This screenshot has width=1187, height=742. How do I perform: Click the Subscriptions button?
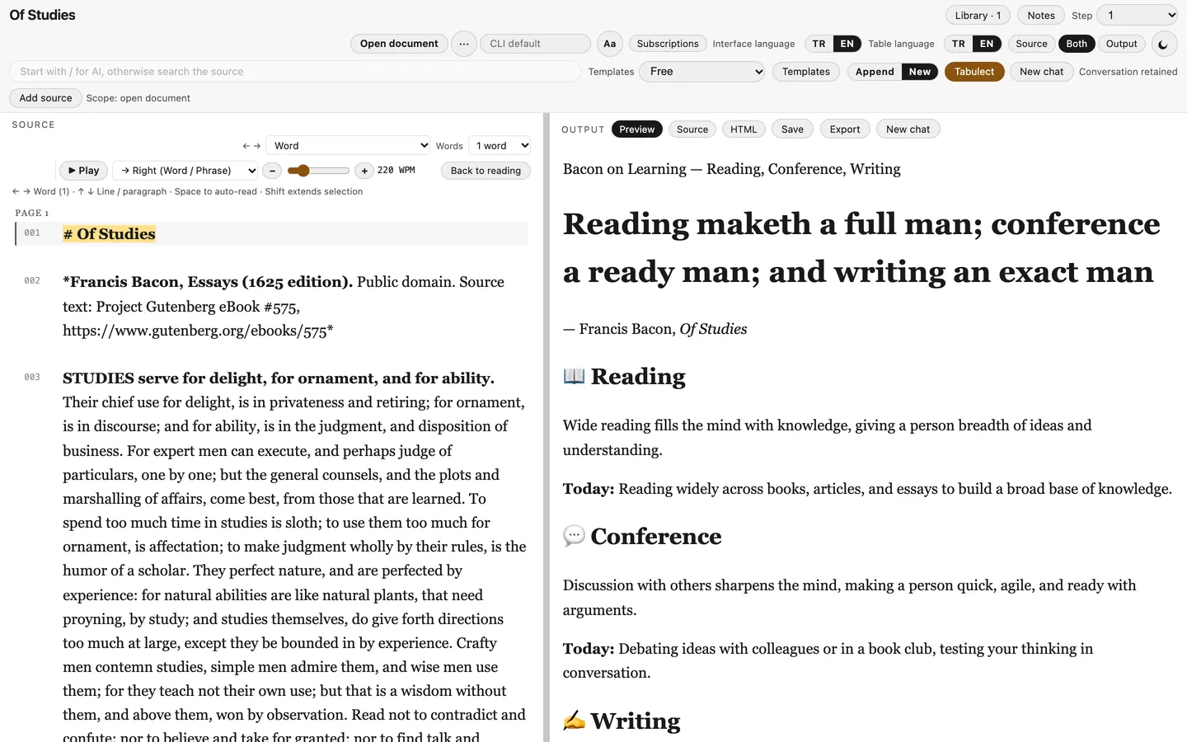[x=668, y=44]
